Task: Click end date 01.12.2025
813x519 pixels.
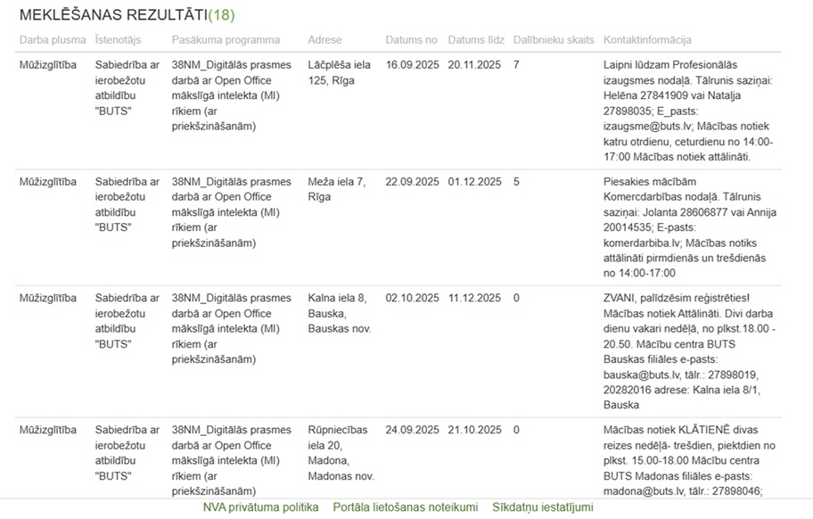Action: (474, 181)
